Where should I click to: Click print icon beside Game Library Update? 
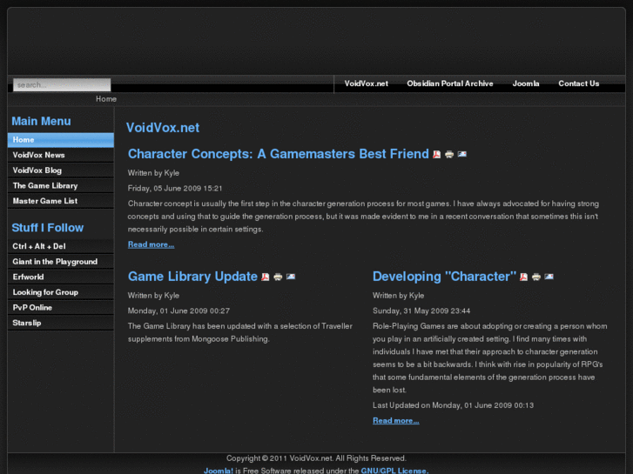[x=278, y=277]
